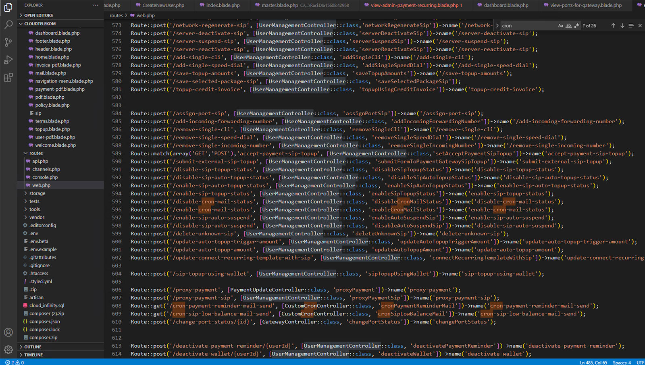Click the find input containing cron
Viewport: 645px width, 365px height.
[528, 25]
